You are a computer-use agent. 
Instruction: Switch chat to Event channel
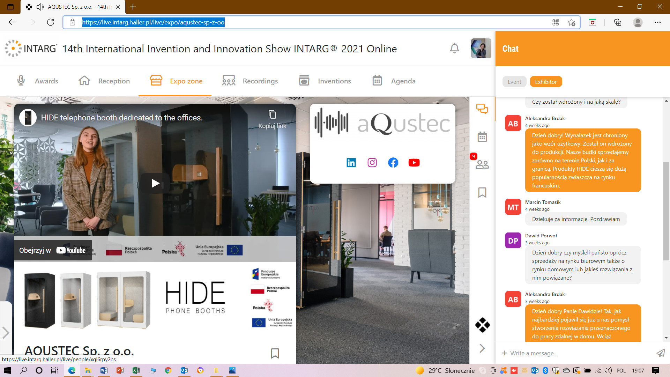(514, 82)
